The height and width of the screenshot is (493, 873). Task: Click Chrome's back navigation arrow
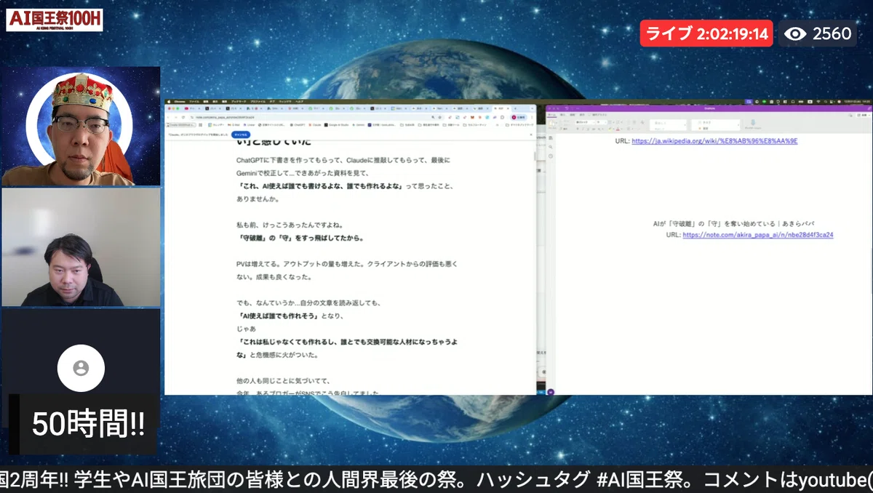coord(168,117)
